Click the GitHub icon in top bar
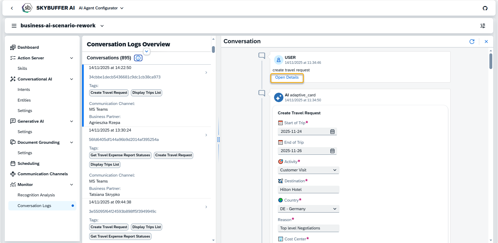 485,8
